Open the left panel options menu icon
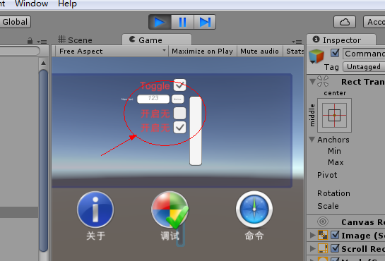 pos(42,42)
